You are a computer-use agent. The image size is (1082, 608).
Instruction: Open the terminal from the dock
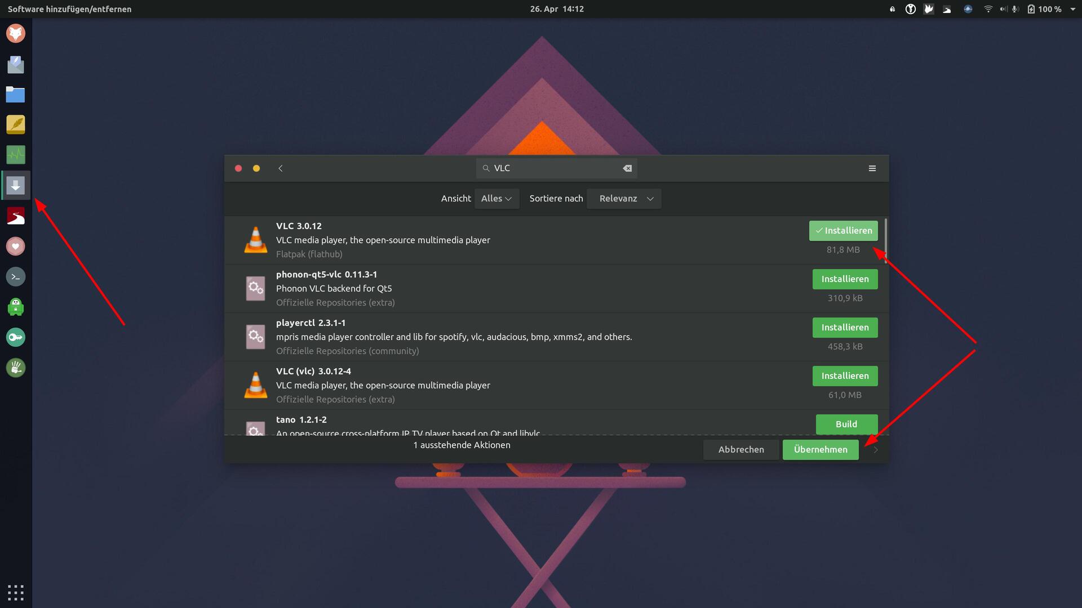(x=16, y=276)
